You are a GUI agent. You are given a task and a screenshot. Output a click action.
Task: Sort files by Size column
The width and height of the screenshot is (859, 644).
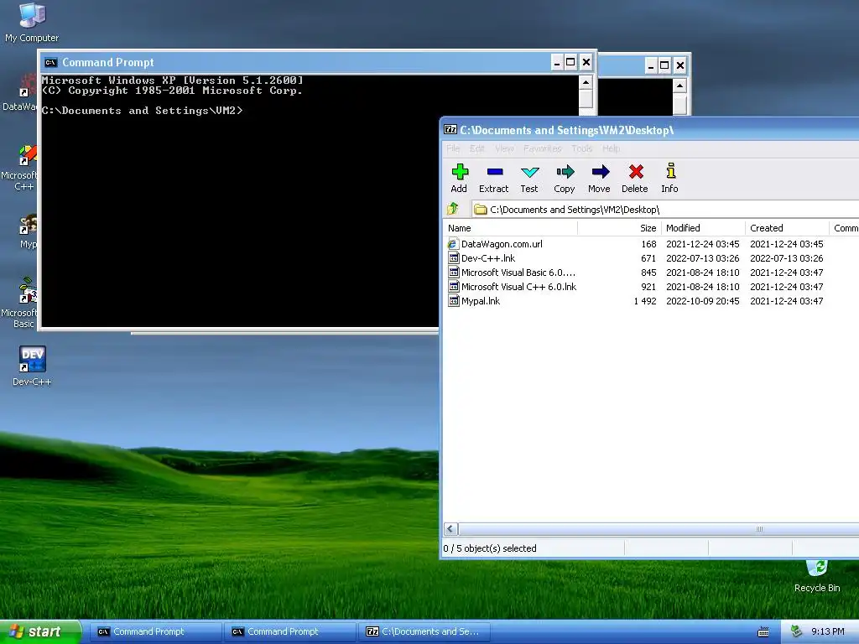pyautogui.click(x=620, y=228)
